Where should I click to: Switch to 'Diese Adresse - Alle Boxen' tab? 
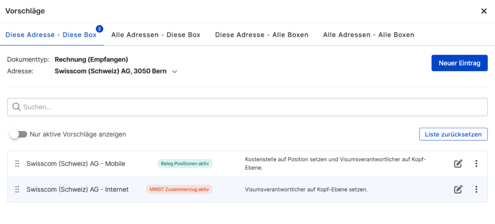(262, 35)
